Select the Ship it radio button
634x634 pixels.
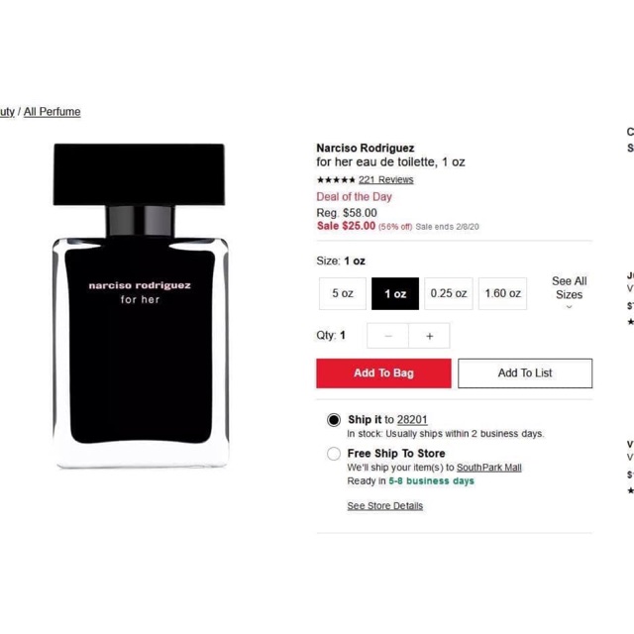[334, 420]
